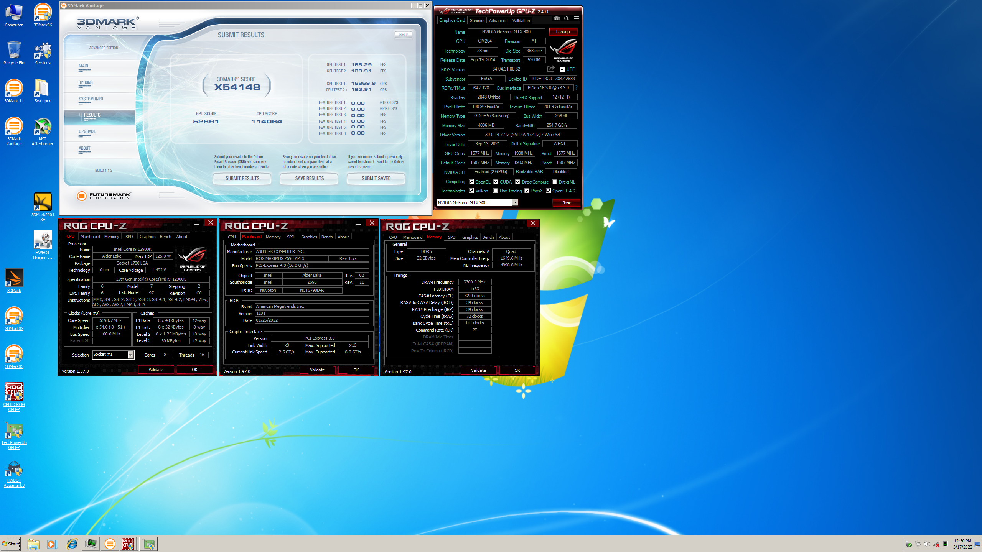The image size is (982, 552).
Task: Toggle the OpenGL 4.6 checkbox
Action: coord(549,191)
